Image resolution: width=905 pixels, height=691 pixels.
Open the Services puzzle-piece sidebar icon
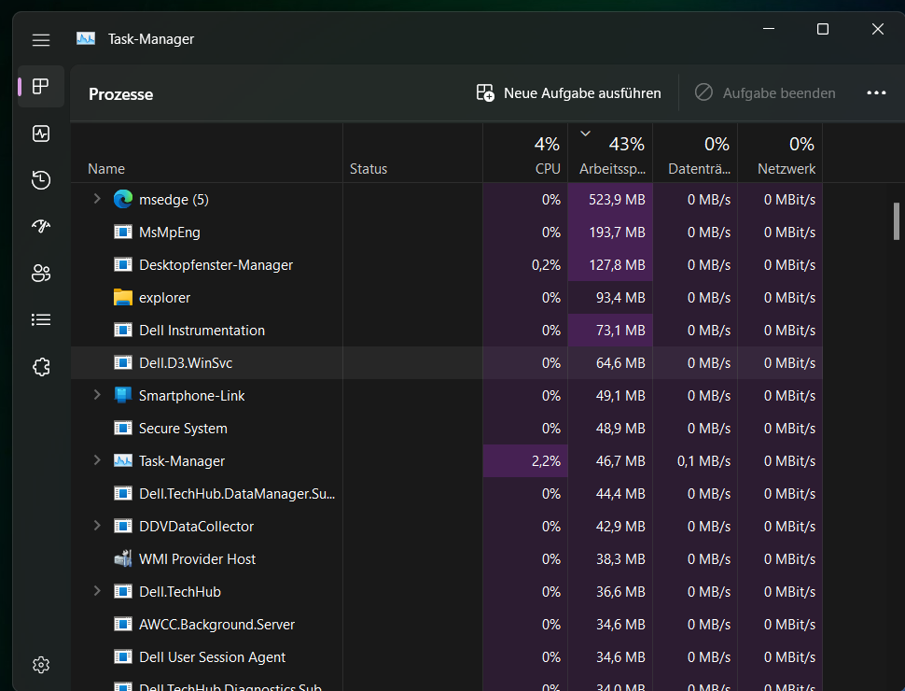click(x=41, y=366)
